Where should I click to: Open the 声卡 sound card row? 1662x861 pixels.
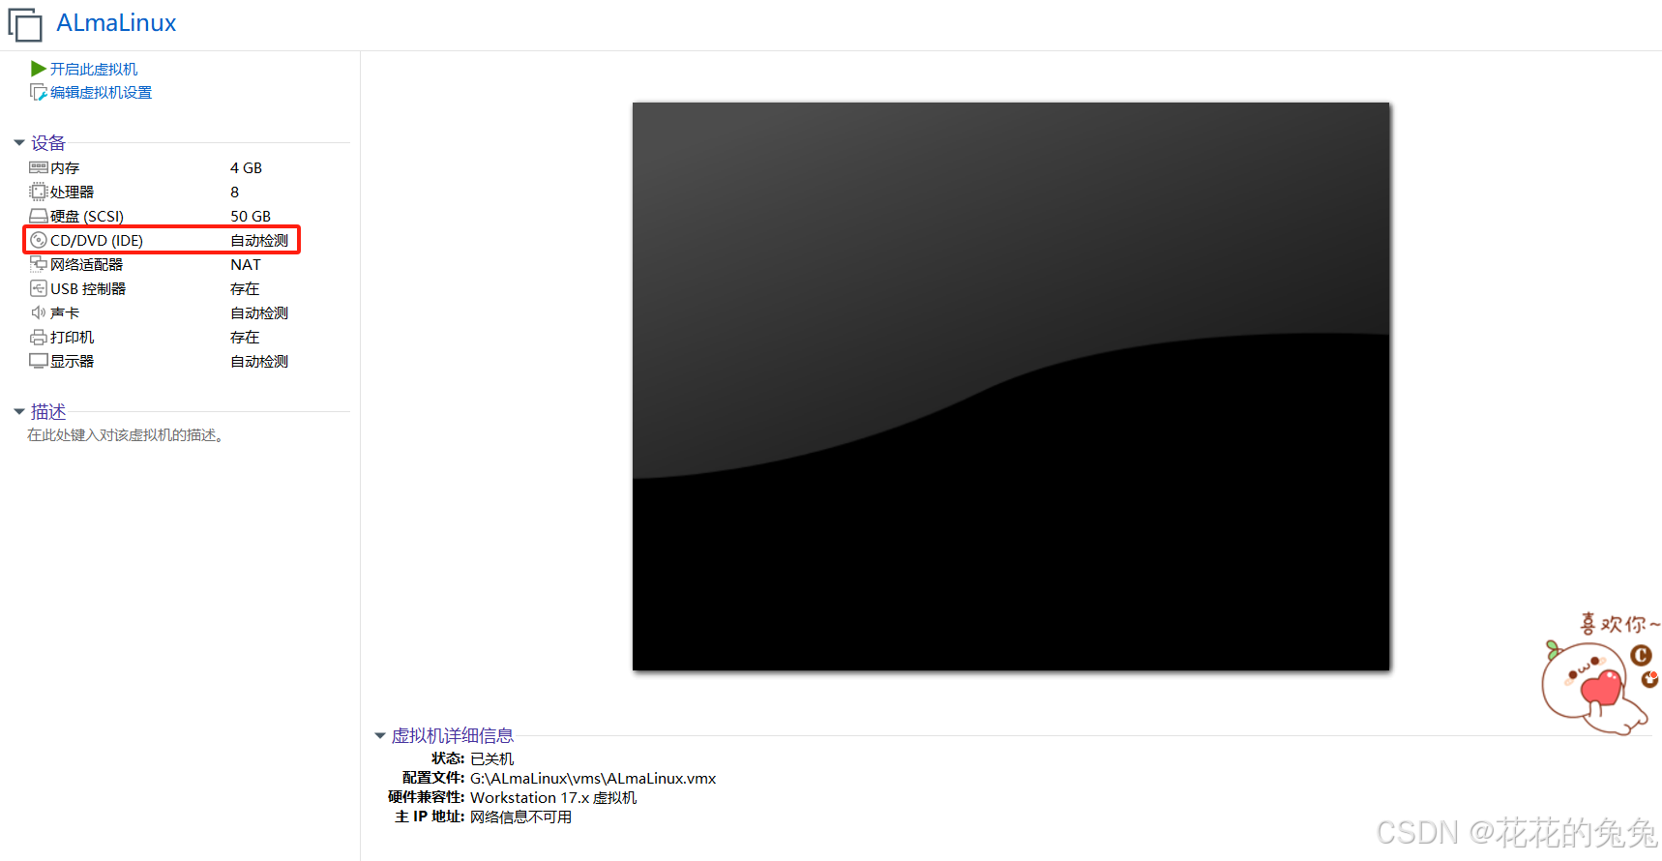(x=161, y=312)
